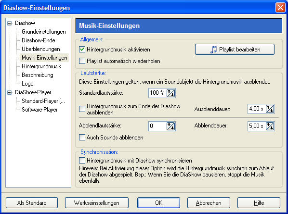Select Beschreibung in the settings tree

[x=38, y=75]
